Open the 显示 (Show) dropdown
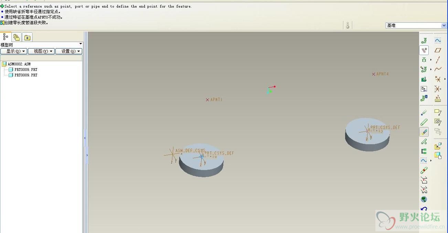The width and height of the screenshot is (448, 233). pos(14,51)
